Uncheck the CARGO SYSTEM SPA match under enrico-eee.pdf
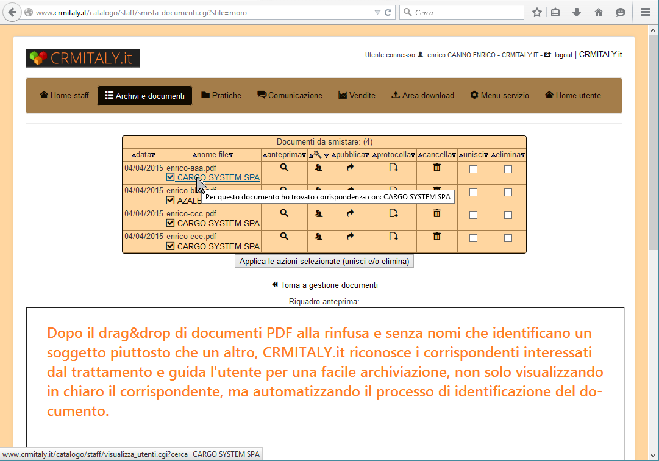The height and width of the screenshot is (461, 659). [170, 246]
